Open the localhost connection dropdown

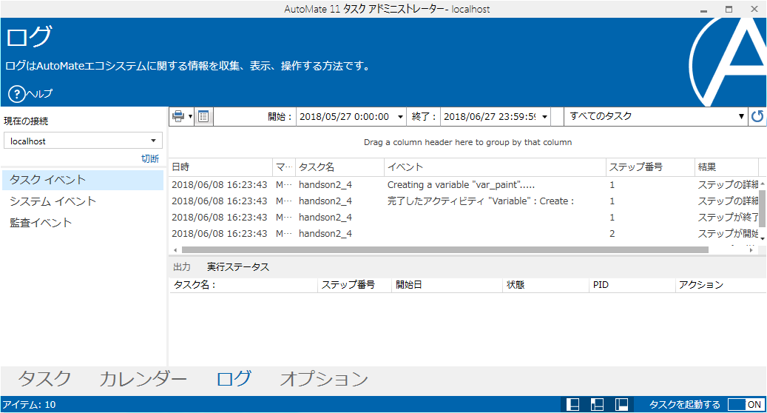(153, 141)
